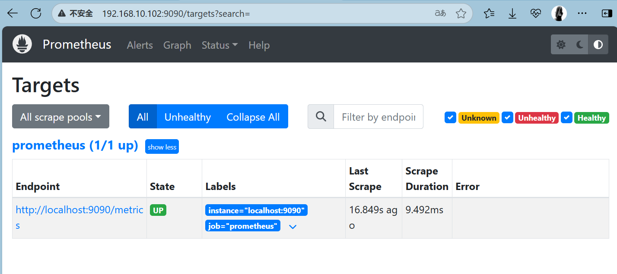Select the All filter button
The height and width of the screenshot is (274, 617).
pos(143,116)
